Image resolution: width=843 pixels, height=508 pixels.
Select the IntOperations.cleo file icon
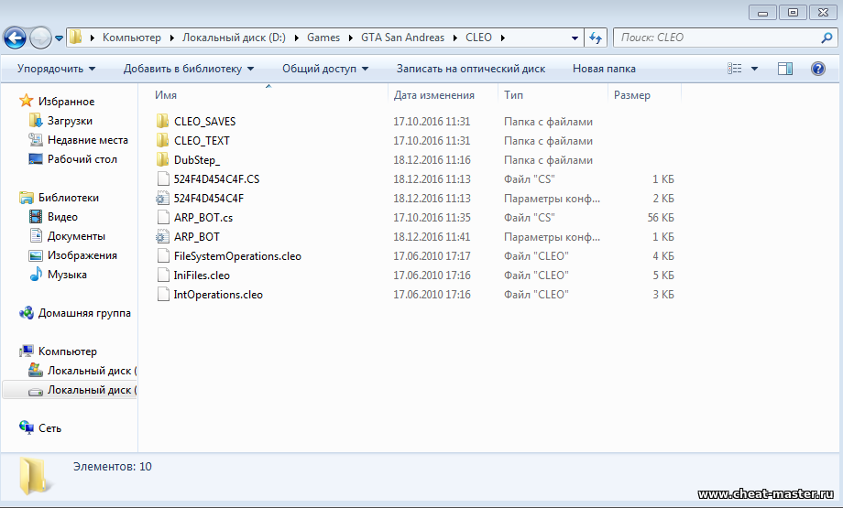tap(163, 295)
